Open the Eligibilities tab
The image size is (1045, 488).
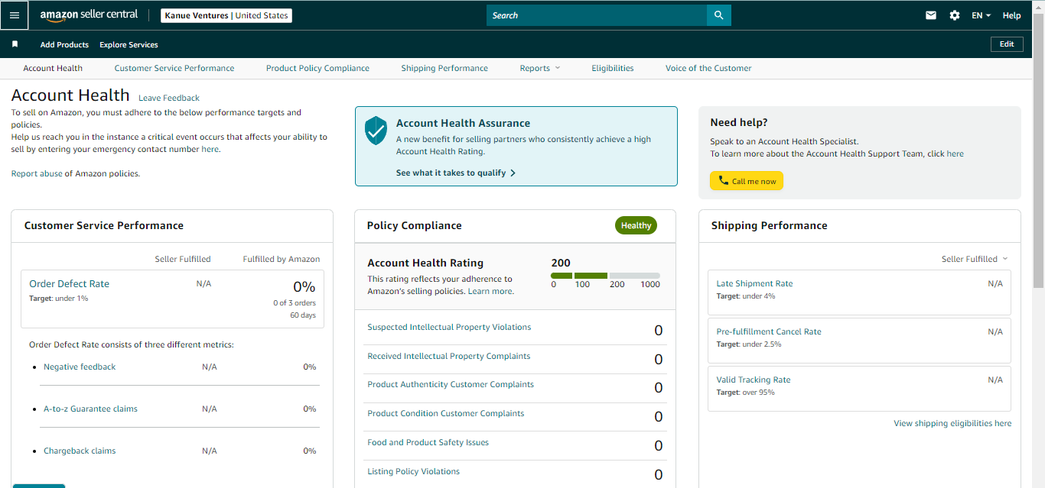(x=613, y=68)
